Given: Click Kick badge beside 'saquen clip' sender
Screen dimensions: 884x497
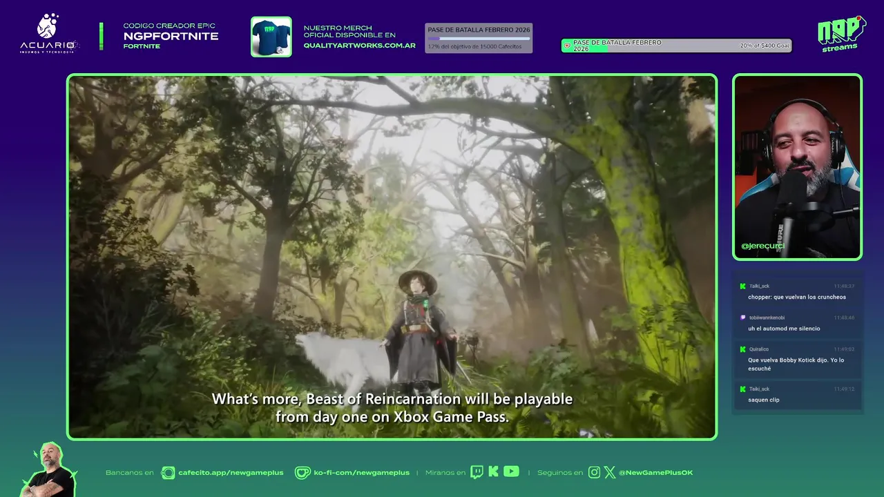Looking at the screenshot, I should [742, 389].
